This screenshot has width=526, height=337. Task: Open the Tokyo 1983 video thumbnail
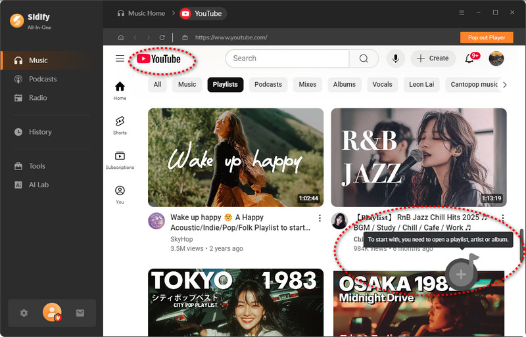click(236, 302)
